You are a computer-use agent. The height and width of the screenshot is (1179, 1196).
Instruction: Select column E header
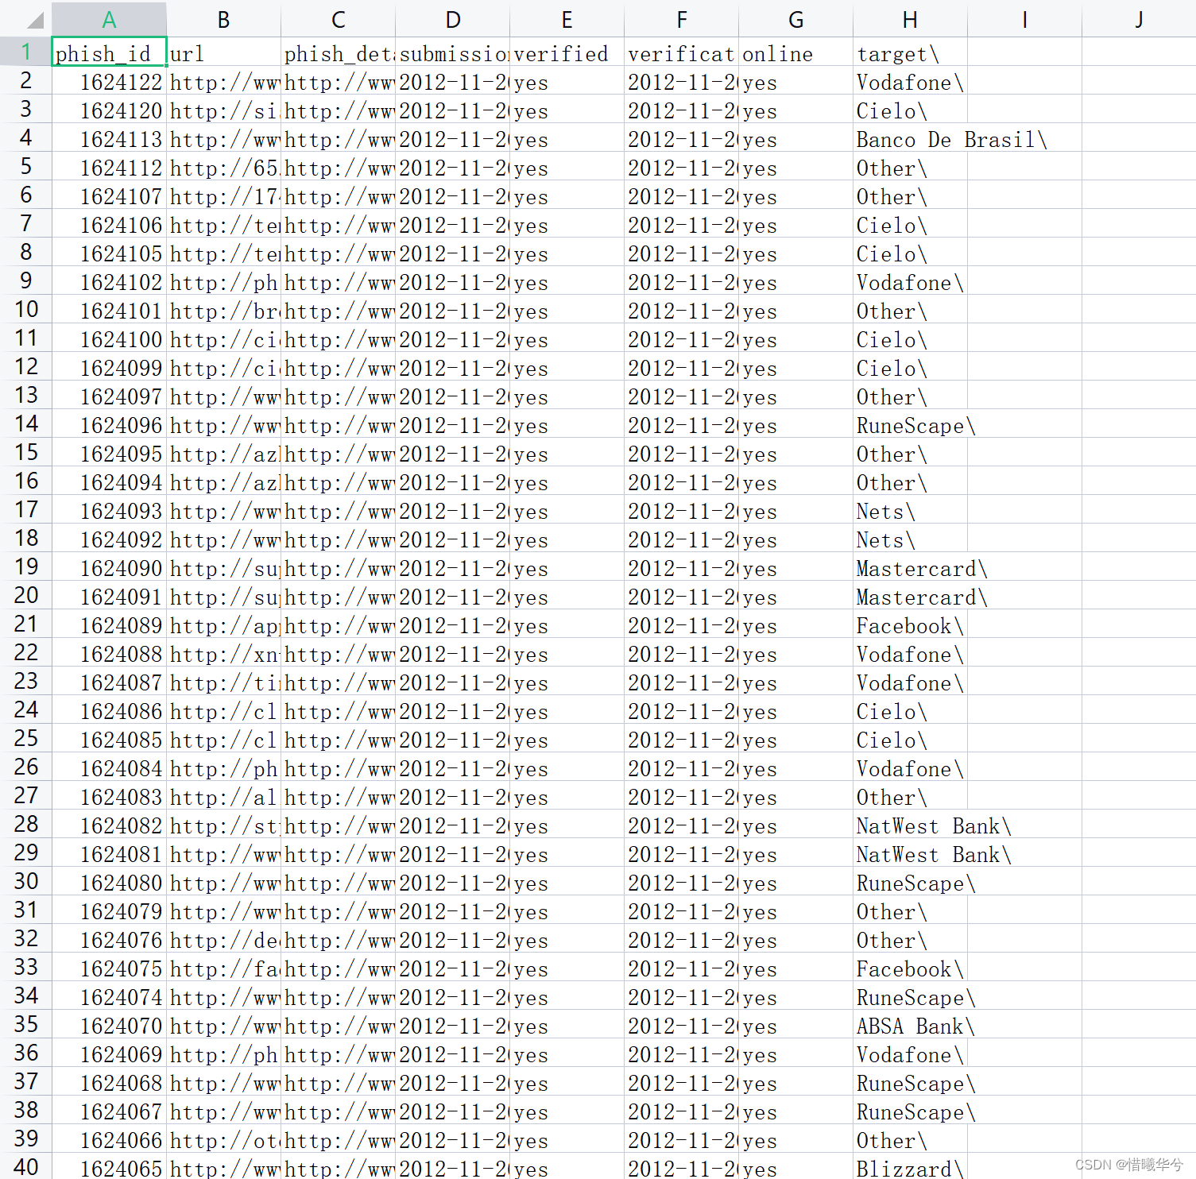click(x=567, y=19)
